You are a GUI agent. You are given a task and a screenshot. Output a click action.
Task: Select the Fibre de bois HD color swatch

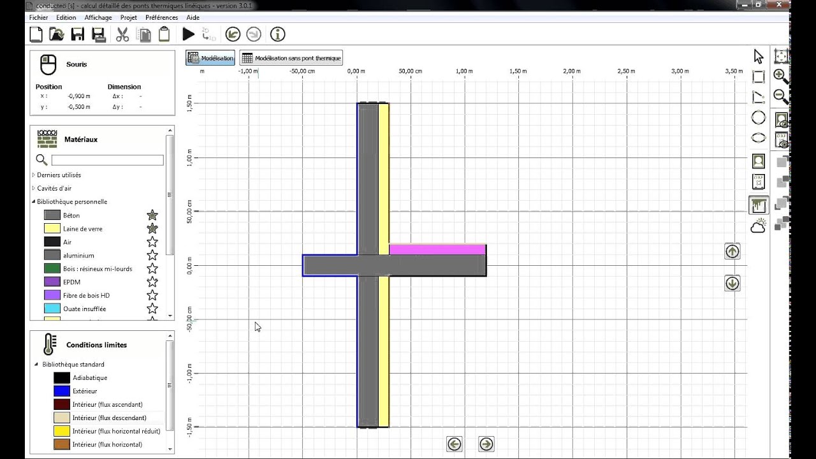pos(52,295)
